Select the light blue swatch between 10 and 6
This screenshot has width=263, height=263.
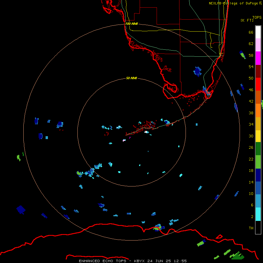[258, 201]
